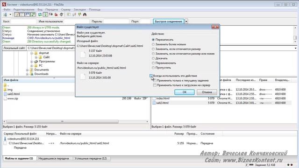This screenshot has width=299, height=168.
Task: Toggle queue processing icon
Action: point(45,14)
